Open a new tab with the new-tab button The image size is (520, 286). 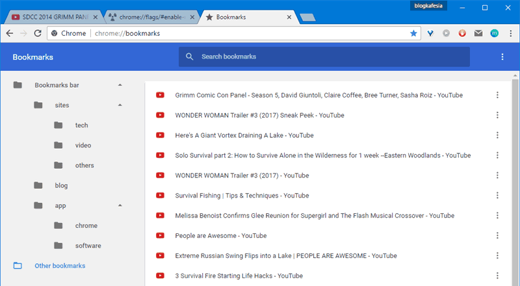pyautogui.click(x=307, y=18)
